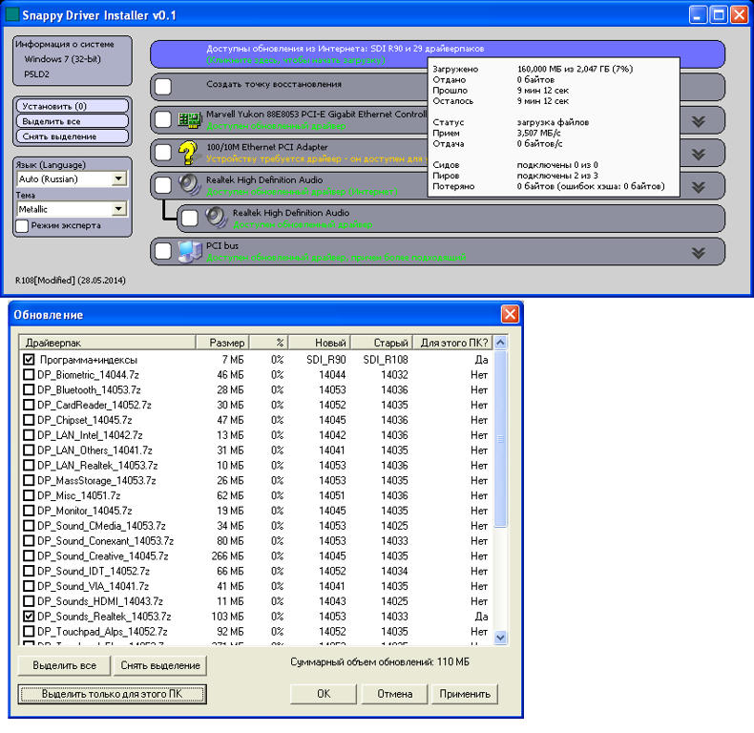Screen dimensions: 754x733
Task: Click the Snappy Driver Installer title icon
Action: point(11,14)
